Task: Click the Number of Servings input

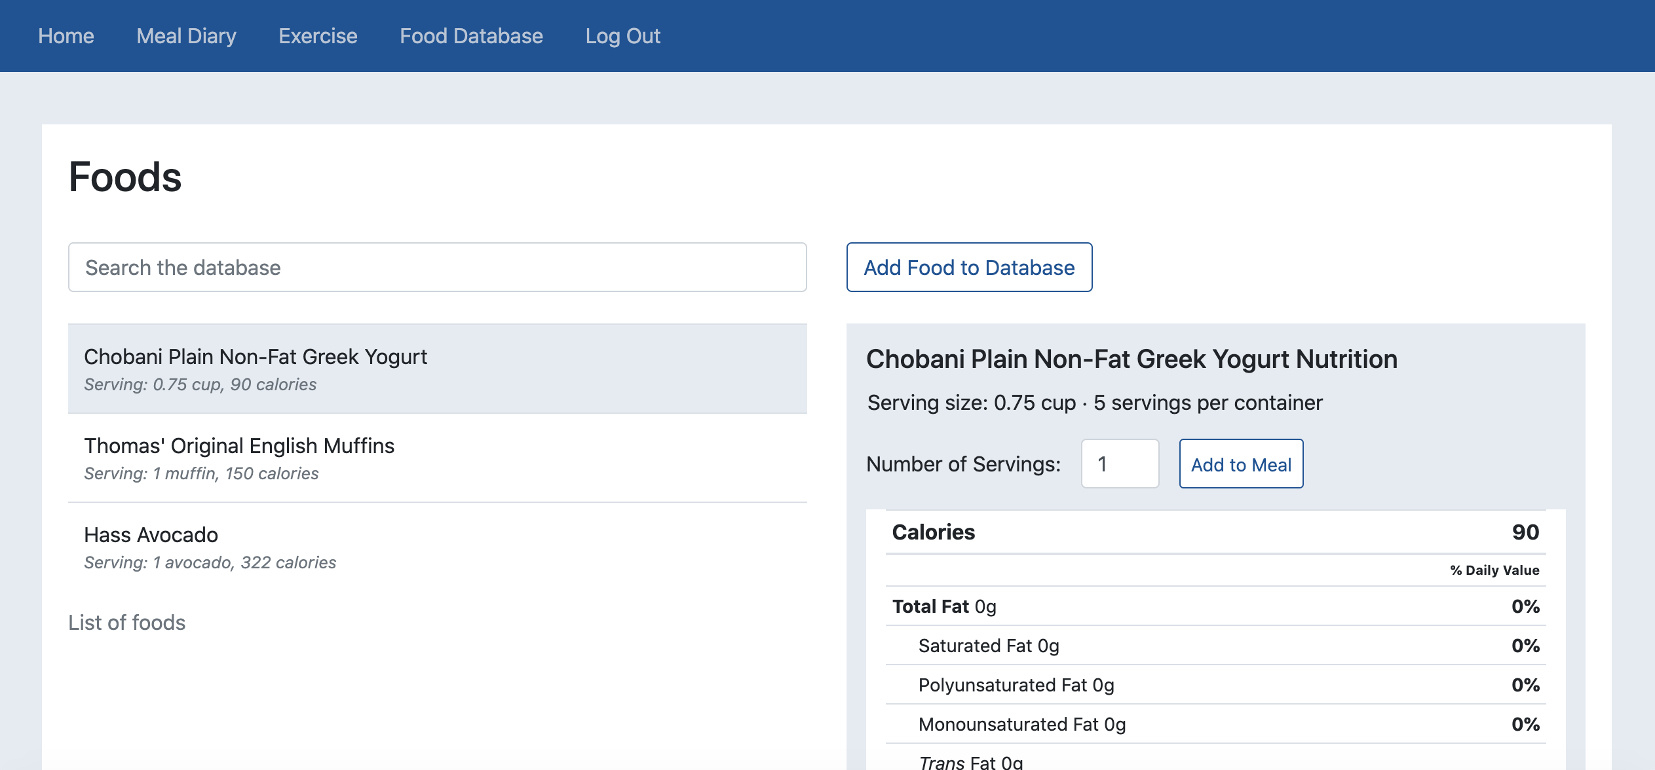Action: click(1119, 464)
